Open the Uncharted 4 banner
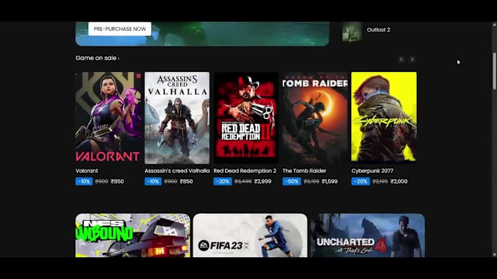 click(368, 236)
